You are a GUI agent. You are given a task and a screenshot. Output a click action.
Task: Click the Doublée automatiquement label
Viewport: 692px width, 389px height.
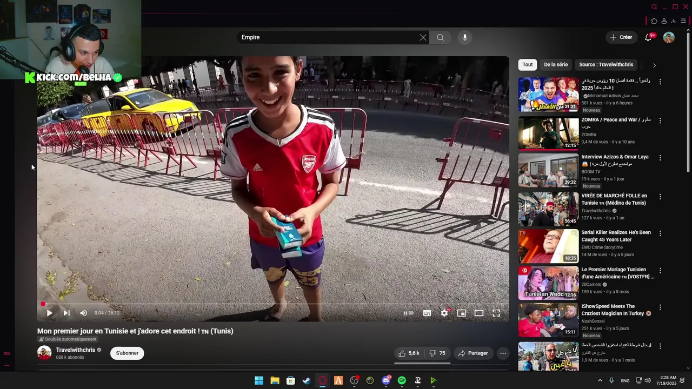coord(67,339)
